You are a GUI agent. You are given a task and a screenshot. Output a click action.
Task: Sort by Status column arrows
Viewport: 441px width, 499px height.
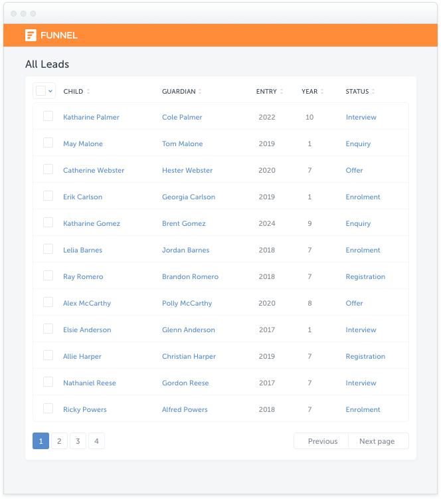tap(373, 91)
